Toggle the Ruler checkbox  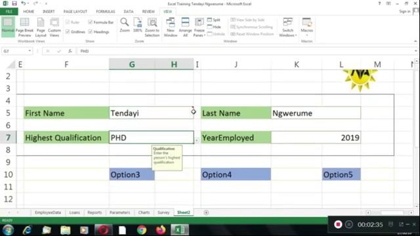[73, 22]
